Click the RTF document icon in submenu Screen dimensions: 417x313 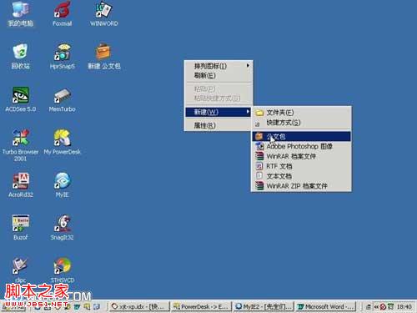pyautogui.click(x=259, y=166)
